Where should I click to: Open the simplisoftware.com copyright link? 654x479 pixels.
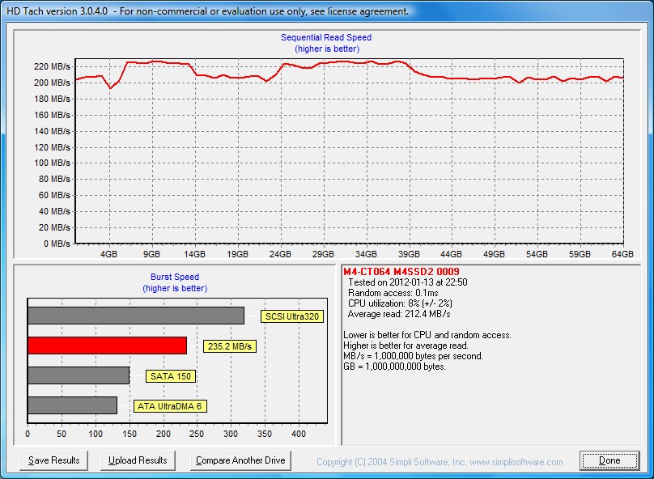[x=440, y=462]
